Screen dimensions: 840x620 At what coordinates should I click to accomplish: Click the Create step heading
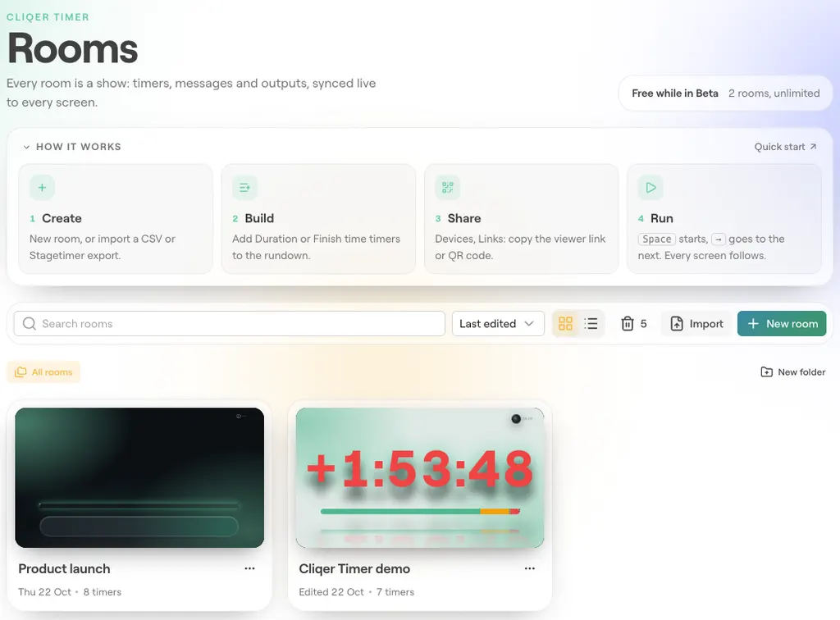click(x=62, y=218)
